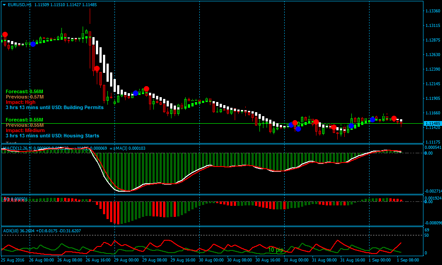Select the lowest blue dot near 31 Aug 00:00
Viewport: 442px width, 265px height.
(298, 129)
